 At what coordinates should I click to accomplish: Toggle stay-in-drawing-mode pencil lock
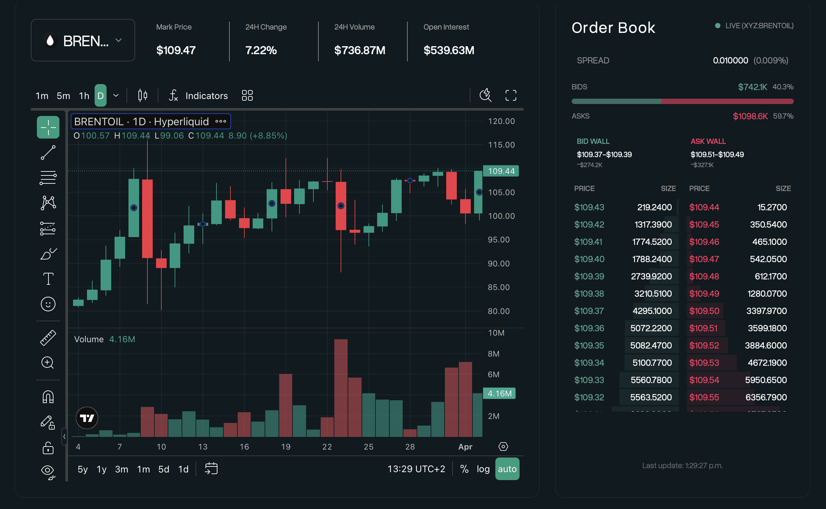(x=48, y=422)
